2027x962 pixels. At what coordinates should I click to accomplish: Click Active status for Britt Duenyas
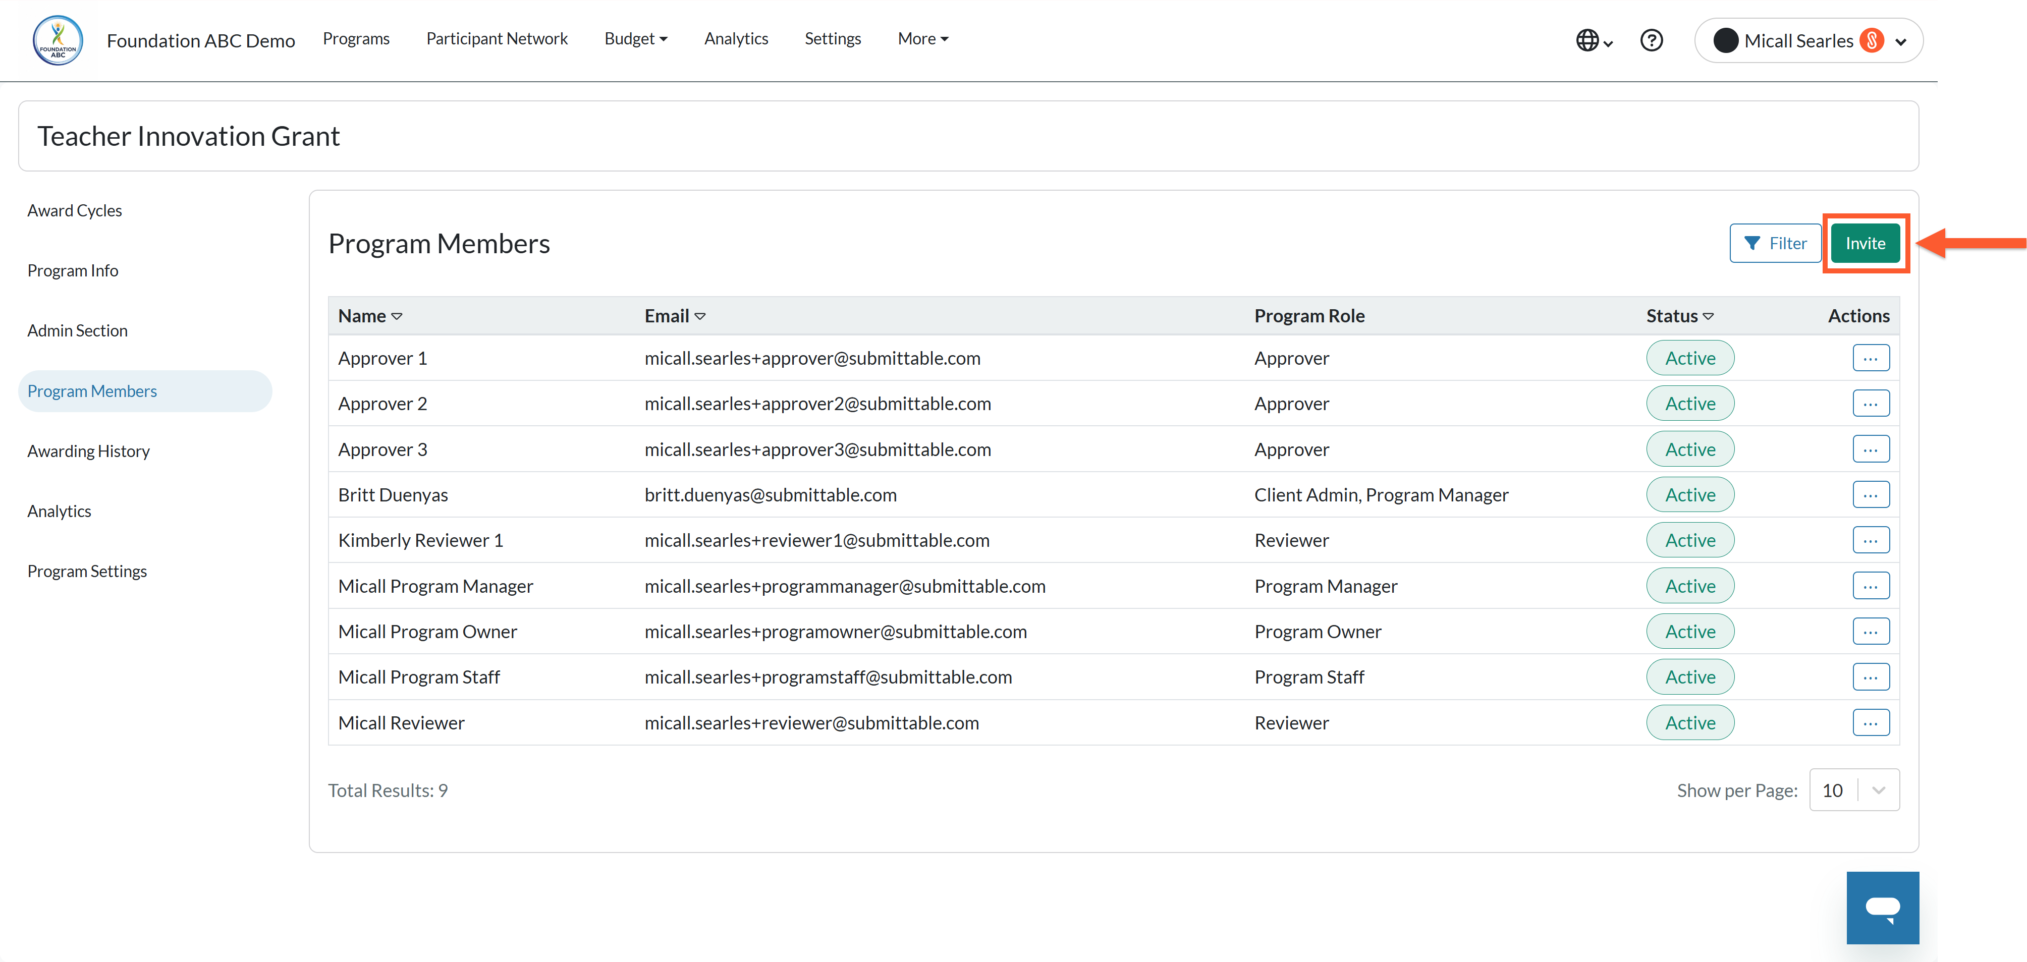1689,495
